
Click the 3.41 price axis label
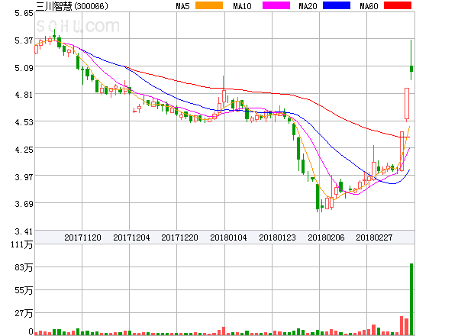click(24, 231)
